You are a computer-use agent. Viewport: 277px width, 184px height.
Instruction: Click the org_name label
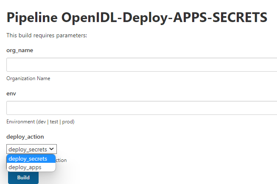point(20,50)
